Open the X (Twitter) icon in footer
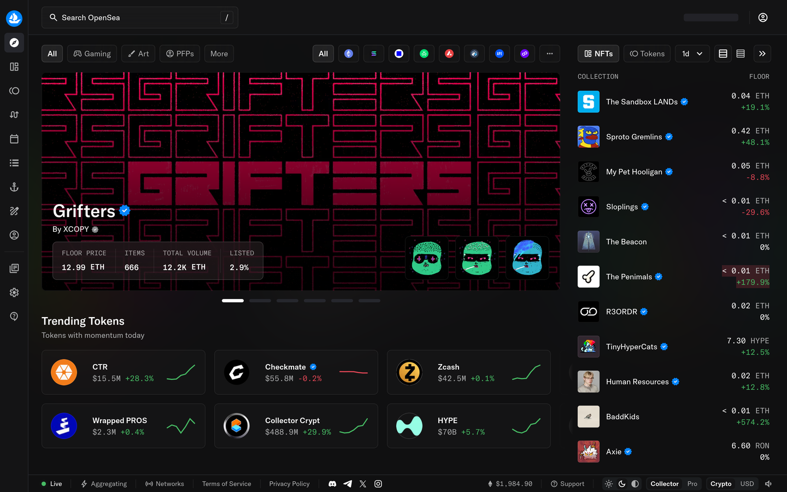 (x=363, y=484)
